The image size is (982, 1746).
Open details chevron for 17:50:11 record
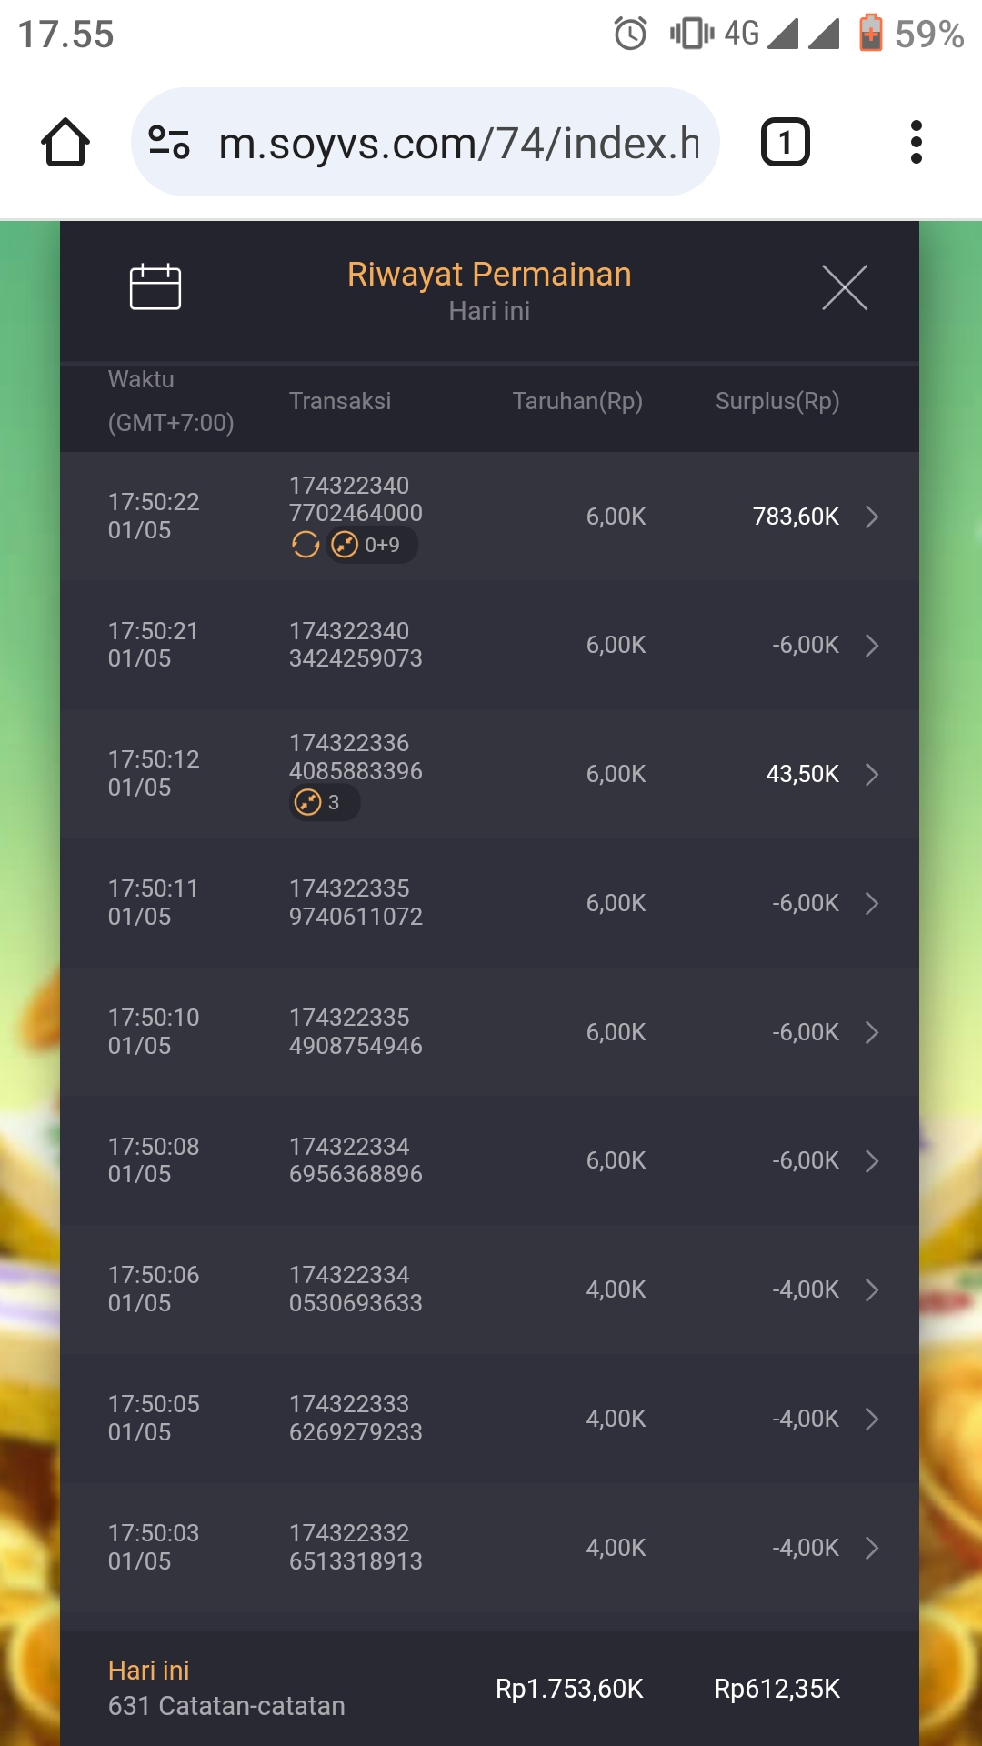click(x=872, y=903)
